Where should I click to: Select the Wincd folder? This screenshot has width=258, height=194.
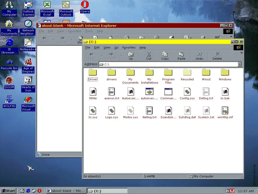pos(206,75)
